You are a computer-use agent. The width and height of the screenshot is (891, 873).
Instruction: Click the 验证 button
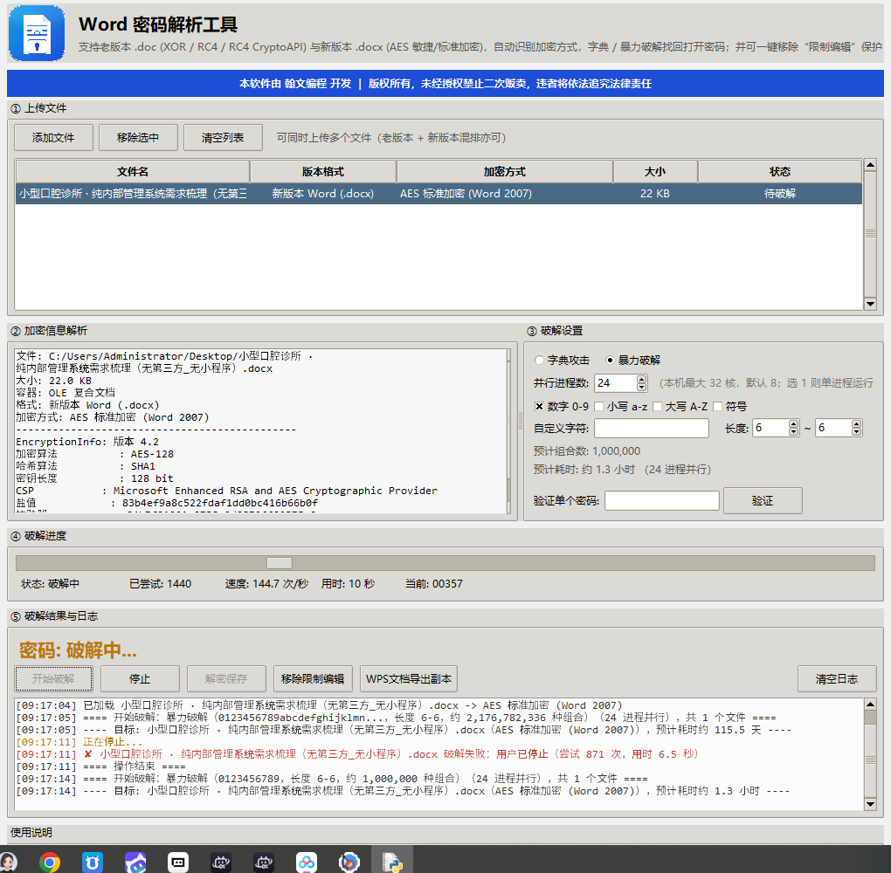tap(763, 500)
